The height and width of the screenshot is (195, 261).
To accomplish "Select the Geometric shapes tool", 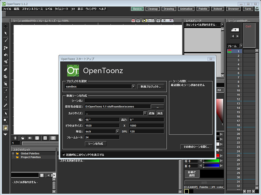I will (x=6, y=48).
